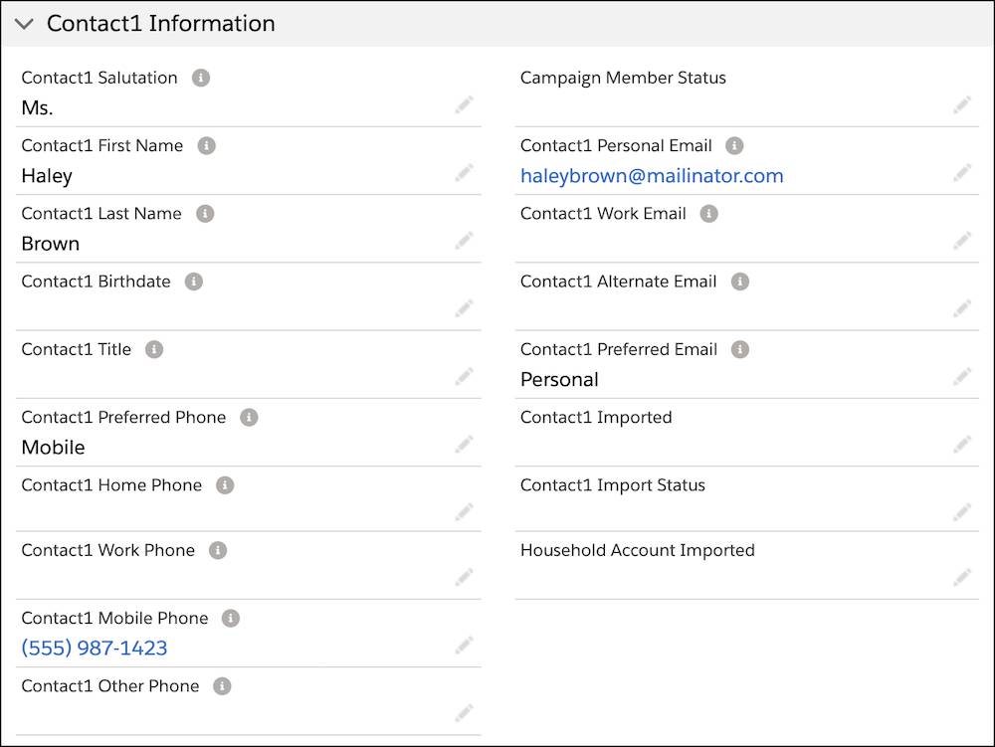Edit Household Account Imported with pencil icon
995x747 pixels.
(x=962, y=577)
